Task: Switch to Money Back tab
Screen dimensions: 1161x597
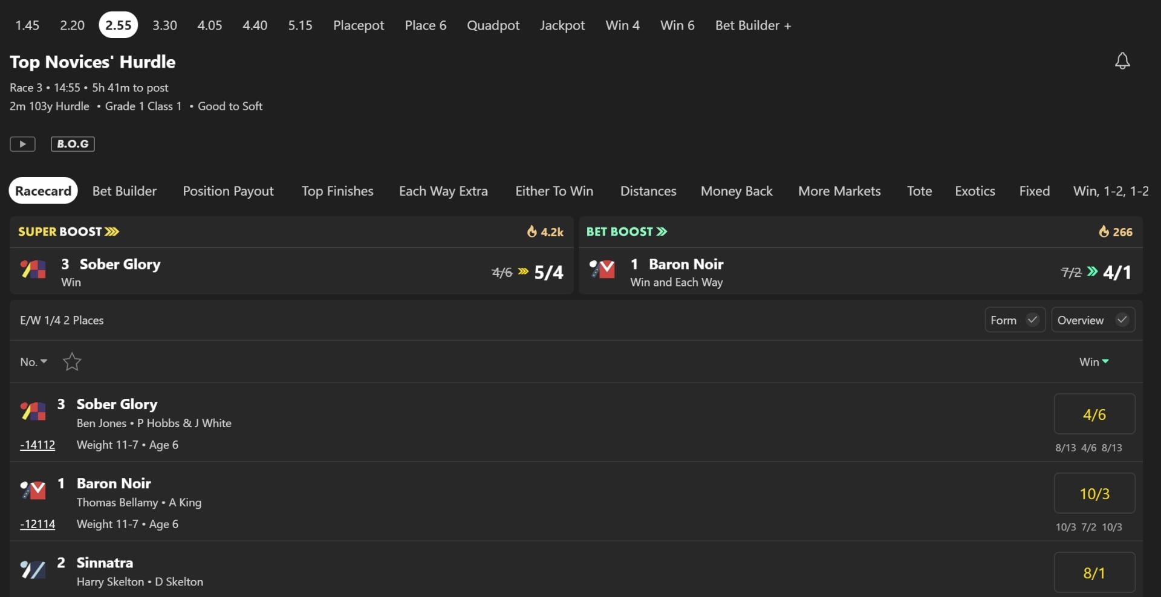Action: tap(737, 191)
